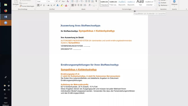Open the Absatz dialog launcher
Screen dimensions: 188x106
pos(97,9)
